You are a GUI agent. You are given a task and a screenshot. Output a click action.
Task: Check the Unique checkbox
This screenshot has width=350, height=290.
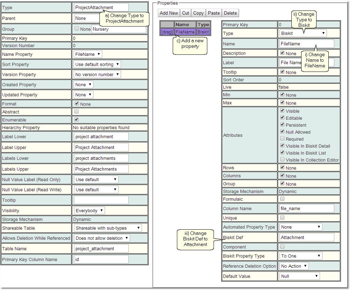(x=282, y=218)
